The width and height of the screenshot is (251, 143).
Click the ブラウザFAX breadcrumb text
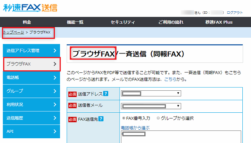point(40,32)
